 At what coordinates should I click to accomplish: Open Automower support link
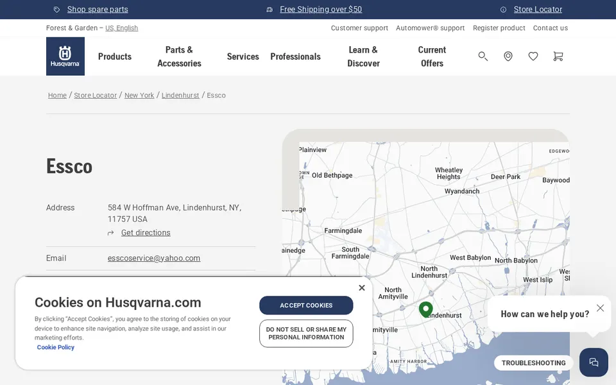[430, 28]
